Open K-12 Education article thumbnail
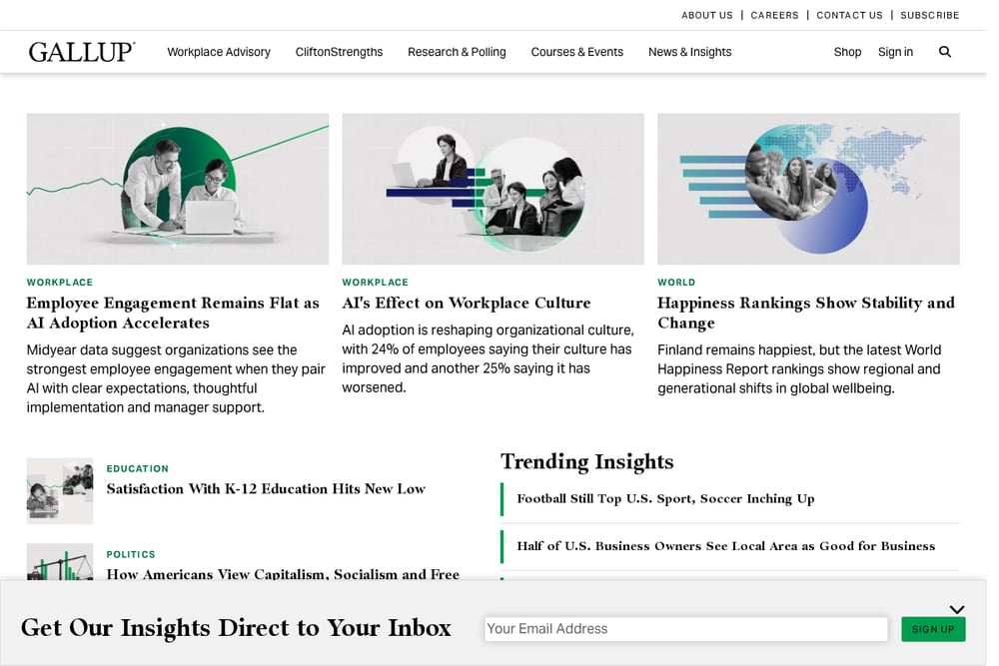 coord(60,491)
